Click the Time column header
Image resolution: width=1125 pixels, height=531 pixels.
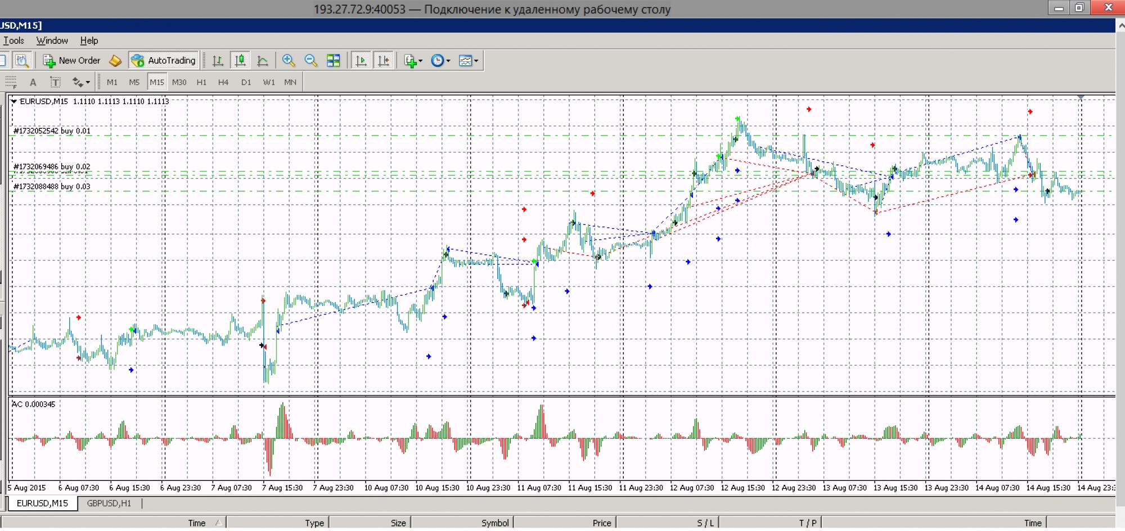click(196, 523)
